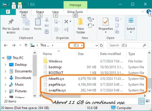The height and width of the screenshot is (111, 152).
Task: Click the help question mark icon
Action: click(148, 12)
